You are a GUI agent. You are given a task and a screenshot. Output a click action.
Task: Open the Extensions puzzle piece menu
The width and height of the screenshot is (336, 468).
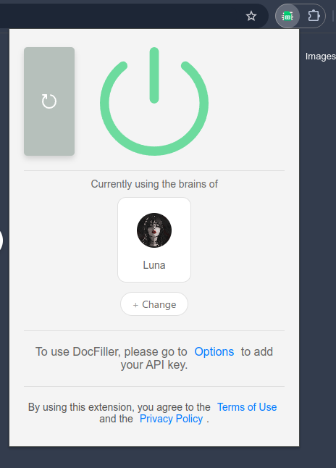pos(314,16)
